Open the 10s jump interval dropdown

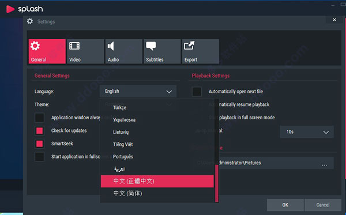click(307, 132)
